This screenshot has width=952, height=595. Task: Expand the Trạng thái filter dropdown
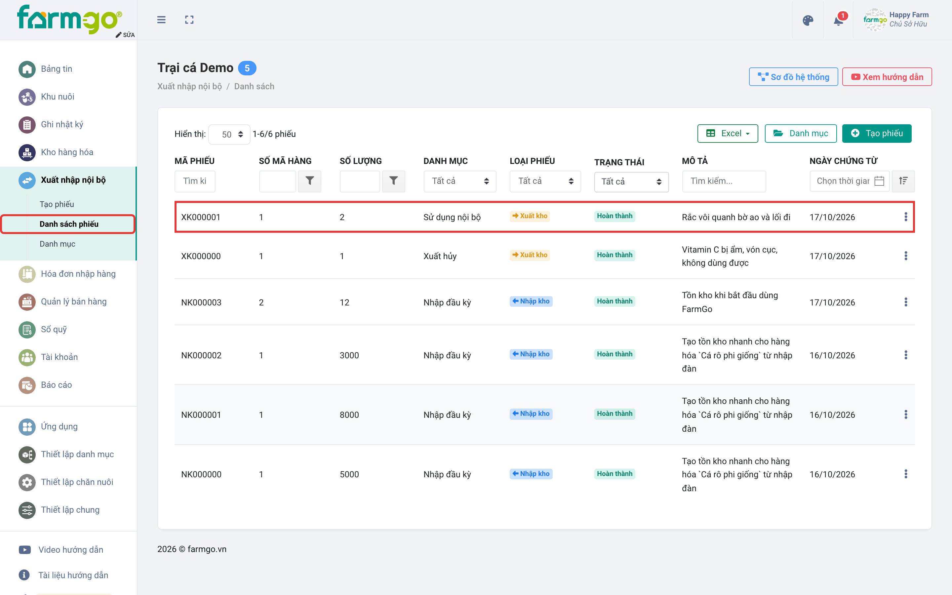tap(631, 182)
